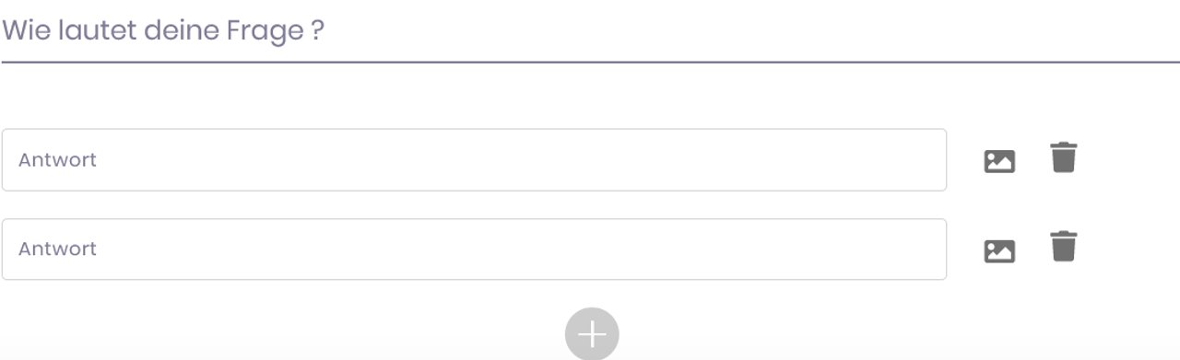1180x360 pixels.
Task: Click the gray circular plus button
Action: pos(592,333)
